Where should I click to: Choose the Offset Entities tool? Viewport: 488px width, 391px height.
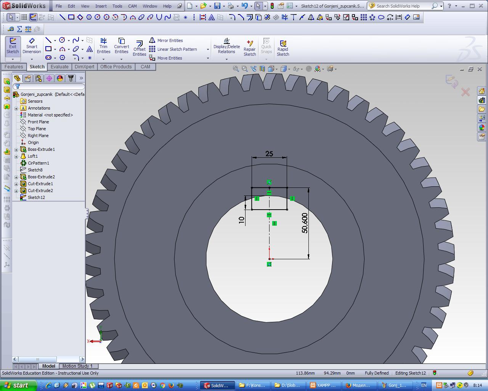(139, 48)
